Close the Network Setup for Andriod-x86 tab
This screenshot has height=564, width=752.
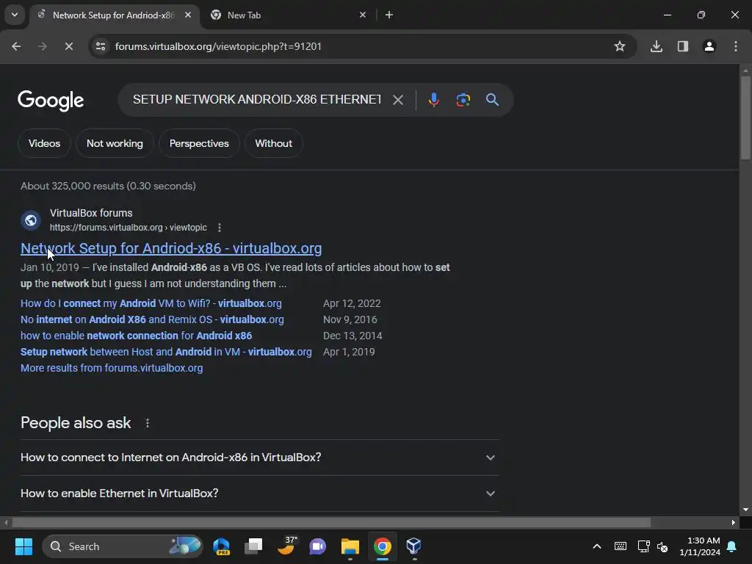pos(188,15)
